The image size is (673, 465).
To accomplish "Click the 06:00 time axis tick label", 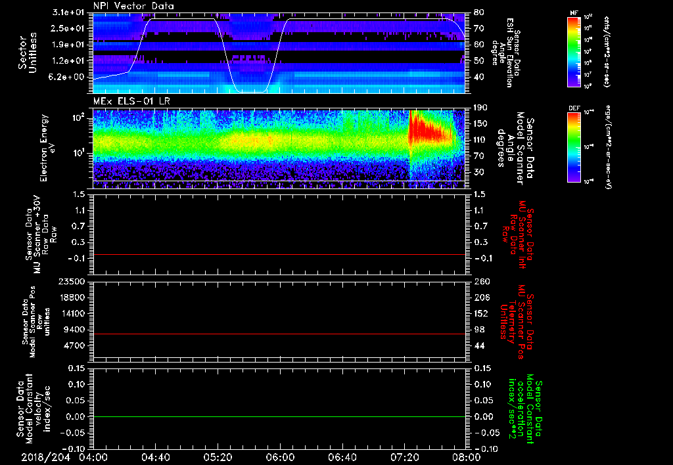I will (280, 457).
